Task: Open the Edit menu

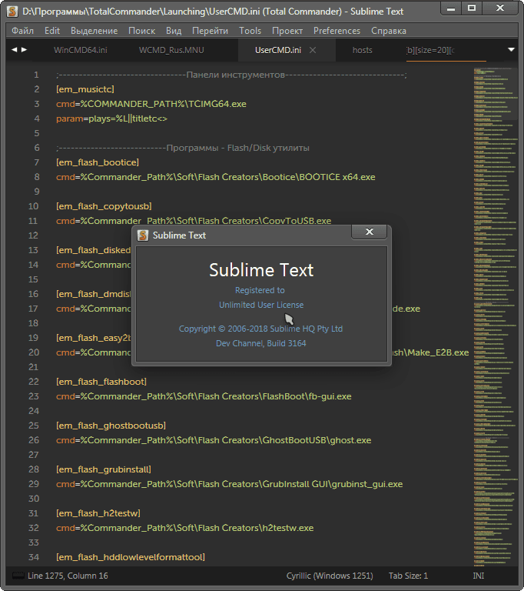Action: [x=52, y=31]
